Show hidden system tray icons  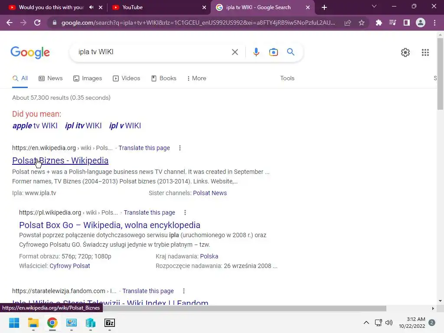tap(366, 323)
